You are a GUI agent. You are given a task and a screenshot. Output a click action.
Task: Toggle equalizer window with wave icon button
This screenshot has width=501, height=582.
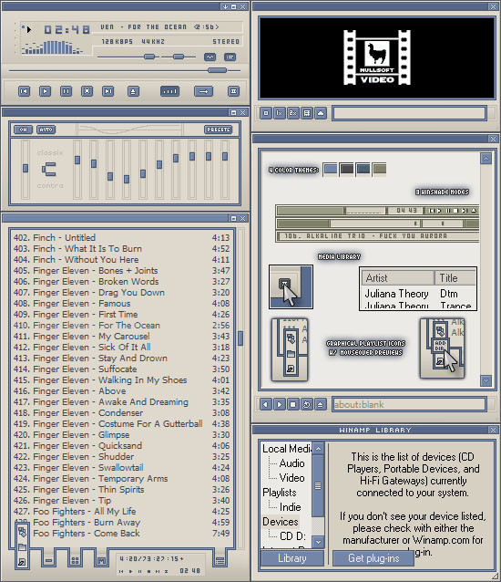[x=210, y=57]
